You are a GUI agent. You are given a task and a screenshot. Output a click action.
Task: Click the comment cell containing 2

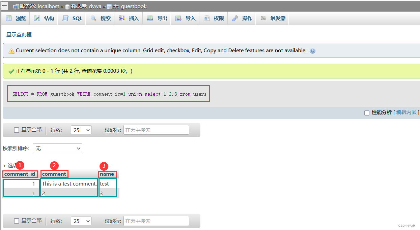pos(69,193)
